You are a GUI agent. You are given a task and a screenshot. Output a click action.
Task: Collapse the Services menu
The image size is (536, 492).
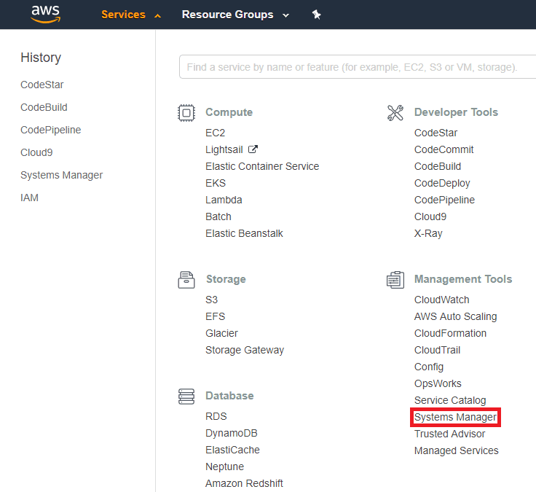[131, 15]
